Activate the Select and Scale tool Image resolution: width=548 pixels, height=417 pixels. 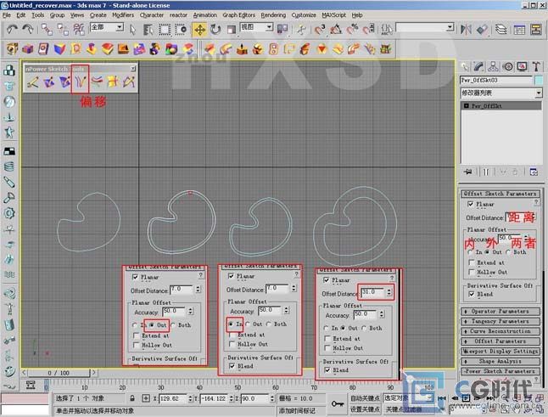[x=231, y=30]
